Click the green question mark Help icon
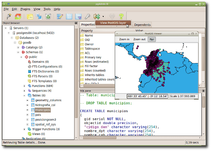 coord(121,16)
